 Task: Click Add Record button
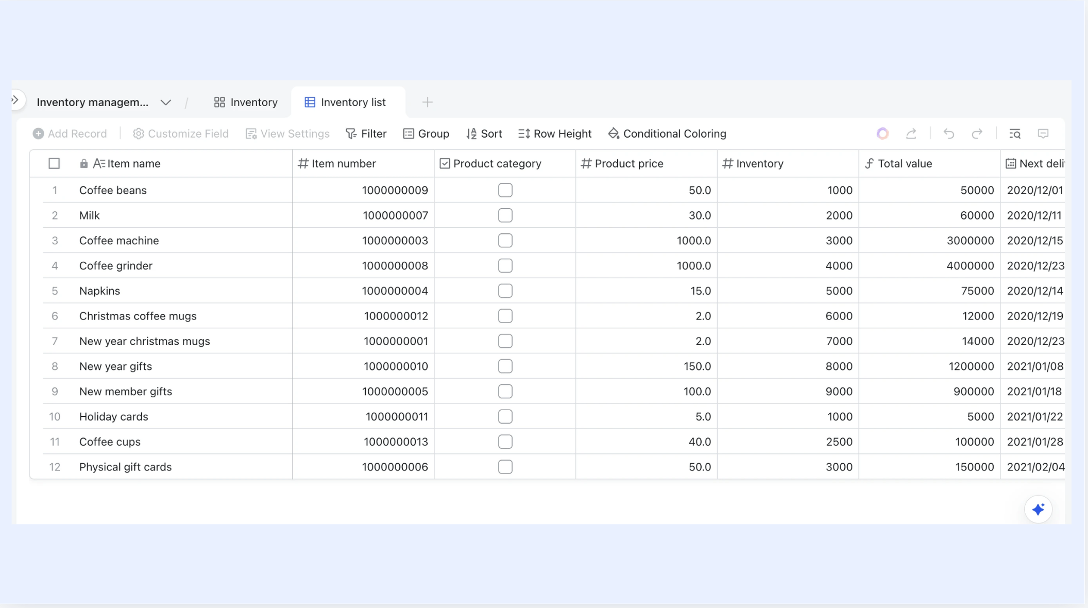click(70, 134)
